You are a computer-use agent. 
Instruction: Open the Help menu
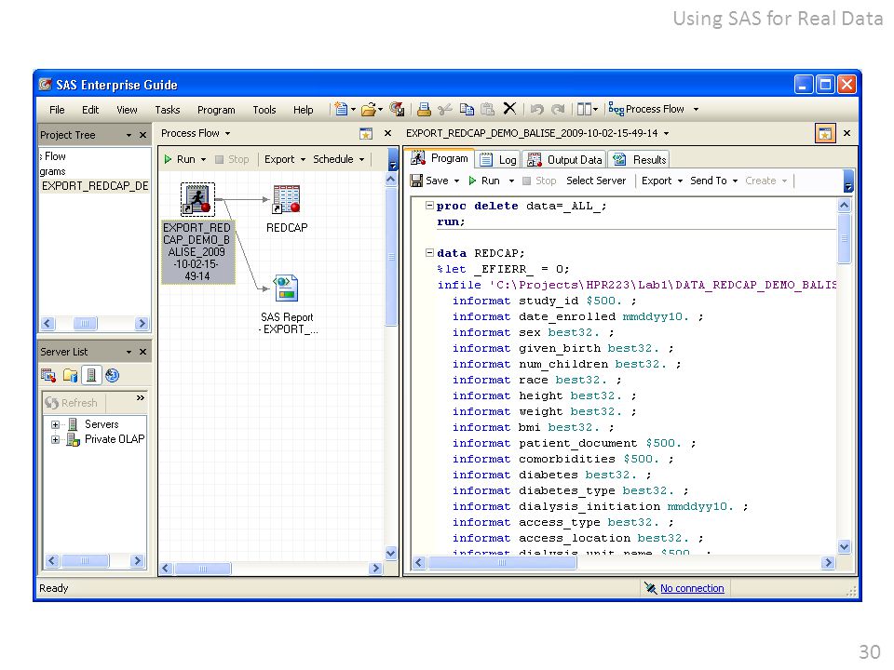pyautogui.click(x=304, y=110)
